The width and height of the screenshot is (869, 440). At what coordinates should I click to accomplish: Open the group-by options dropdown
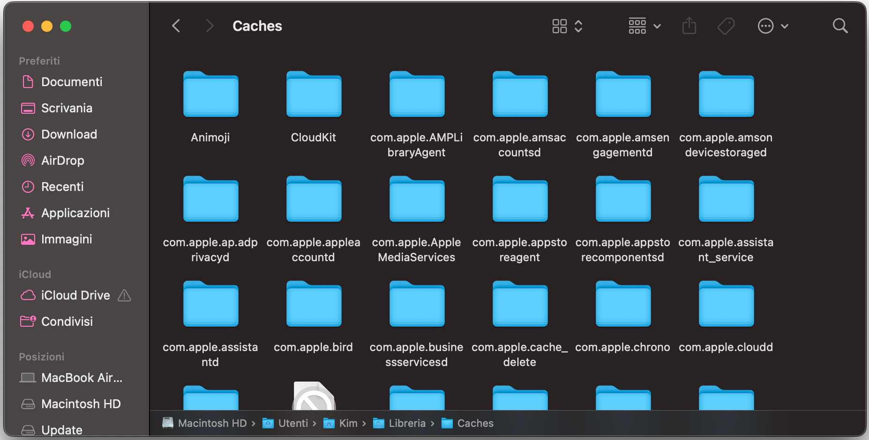pyautogui.click(x=644, y=26)
